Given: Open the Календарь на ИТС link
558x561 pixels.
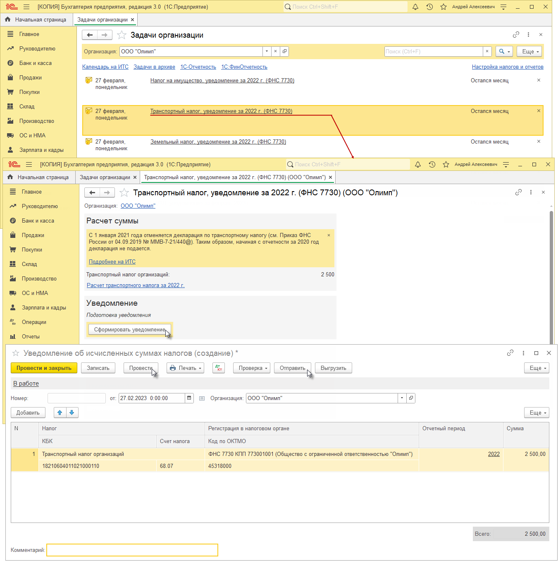Looking at the screenshot, I should coord(105,67).
